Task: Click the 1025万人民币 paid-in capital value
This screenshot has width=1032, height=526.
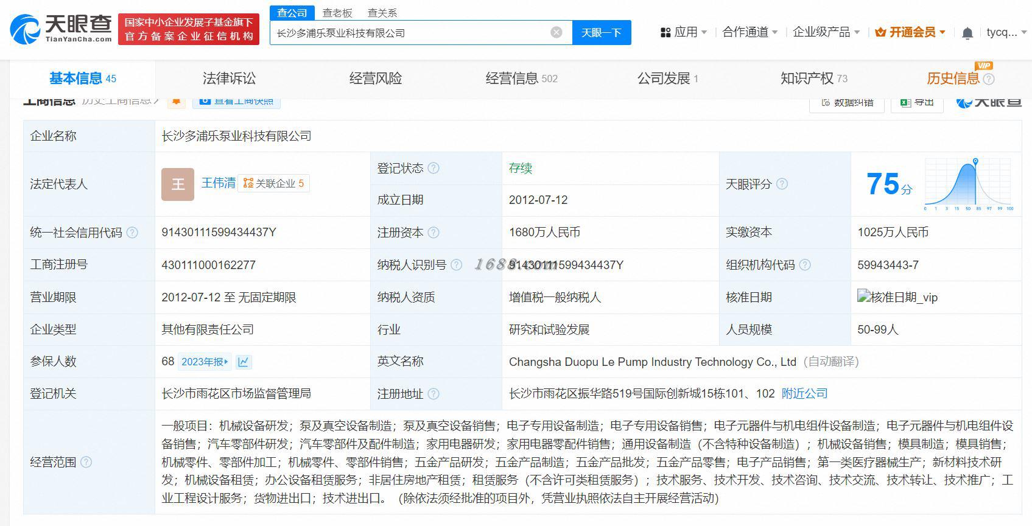Action: (x=893, y=233)
